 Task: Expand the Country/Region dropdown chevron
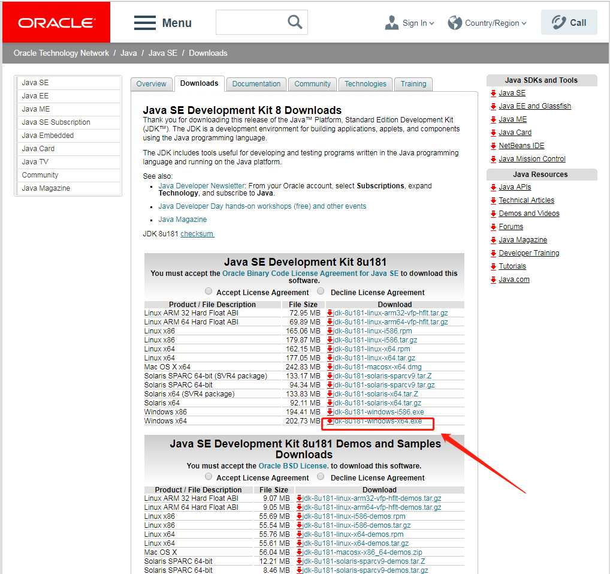click(x=524, y=23)
